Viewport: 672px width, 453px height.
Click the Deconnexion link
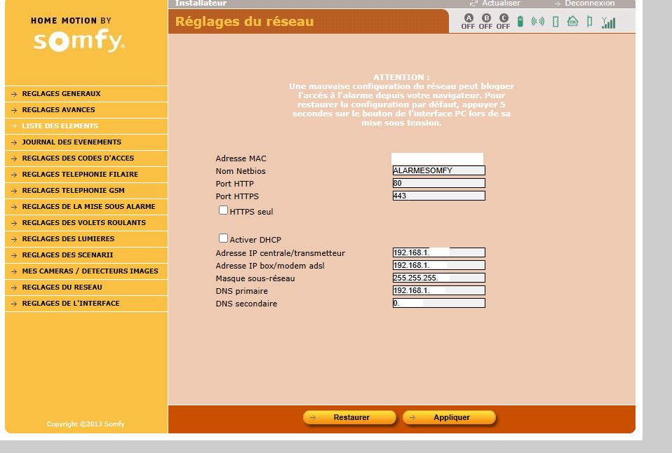(x=589, y=4)
